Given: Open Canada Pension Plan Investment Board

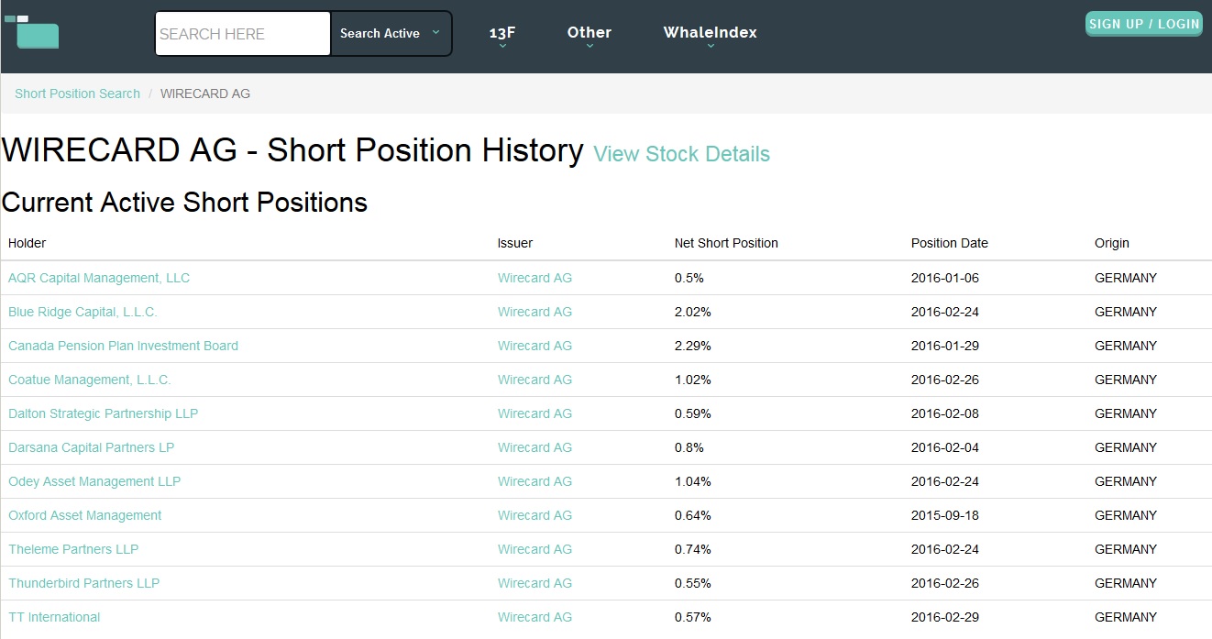Looking at the screenshot, I should coord(123,346).
